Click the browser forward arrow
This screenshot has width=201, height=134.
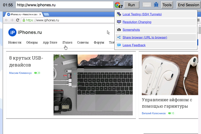coord(12,20)
